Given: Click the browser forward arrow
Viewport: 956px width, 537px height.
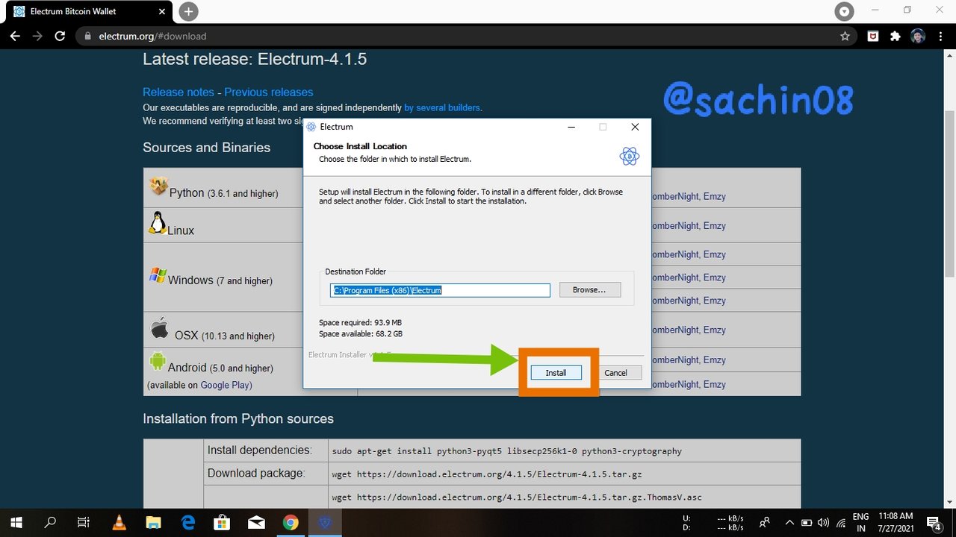Looking at the screenshot, I should (x=37, y=36).
